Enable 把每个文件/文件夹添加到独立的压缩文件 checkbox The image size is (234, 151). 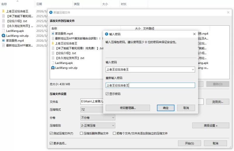coord(114,133)
